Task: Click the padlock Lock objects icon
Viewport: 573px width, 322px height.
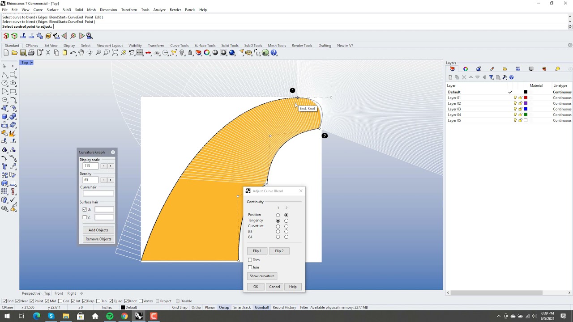Action: pos(190,53)
